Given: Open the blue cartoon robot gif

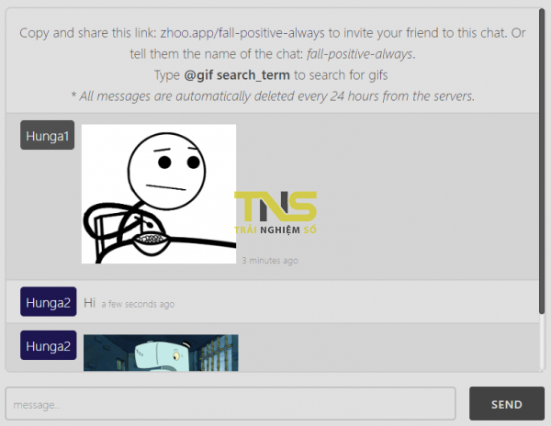Looking at the screenshot, I should pos(161,353).
